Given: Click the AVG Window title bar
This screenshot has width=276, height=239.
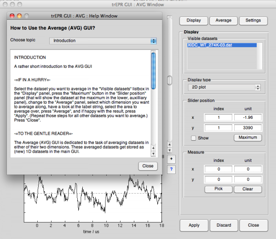Looking at the screenshot, I should (x=138, y=5).
